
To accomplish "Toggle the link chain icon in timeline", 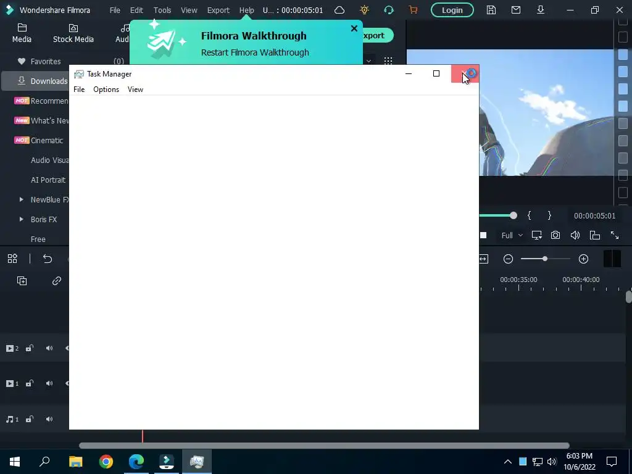I will (x=56, y=281).
